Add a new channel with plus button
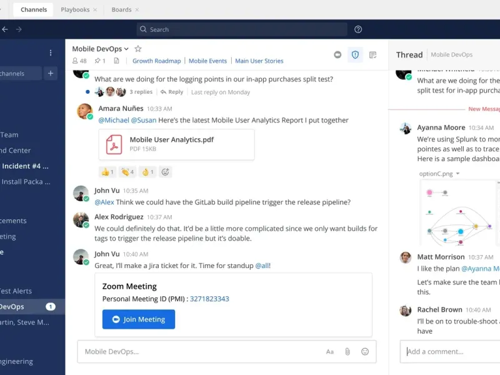The width and height of the screenshot is (500, 375). click(x=51, y=73)
